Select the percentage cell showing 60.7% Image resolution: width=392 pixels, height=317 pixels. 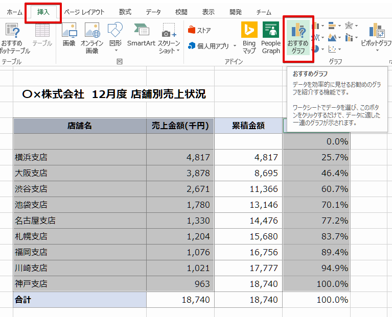(x=316, y=189)
